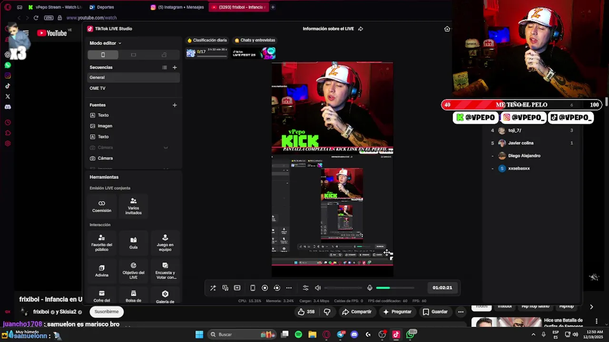
Task: Click the Preguntar button on YouTube
Action: pos(397,312)
